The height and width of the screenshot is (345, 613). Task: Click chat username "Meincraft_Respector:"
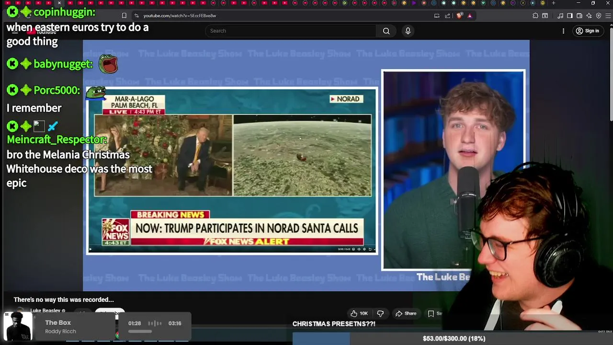pos(57,139)
